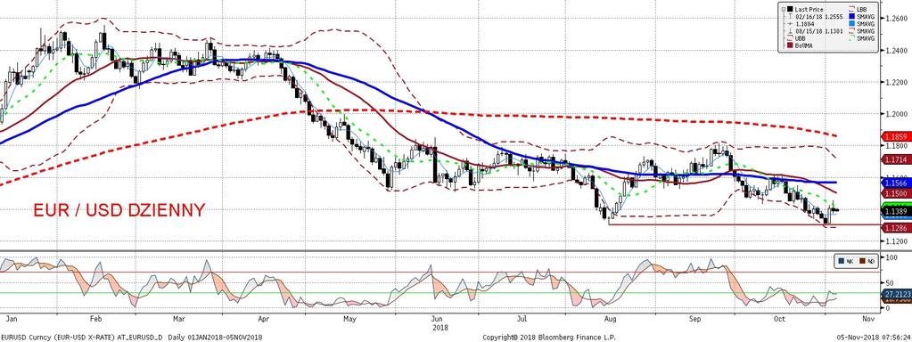
Task: Click the 1.2400 axis label
Action: 896,51
